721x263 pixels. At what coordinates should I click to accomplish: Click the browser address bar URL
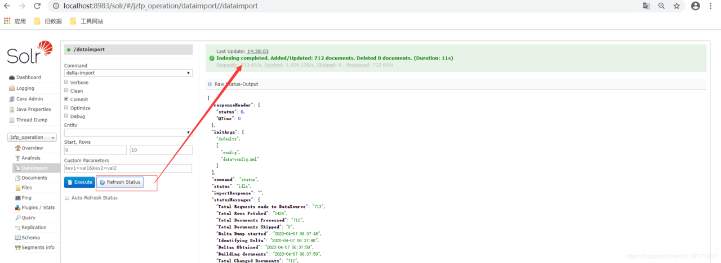[x=160, y=6]
